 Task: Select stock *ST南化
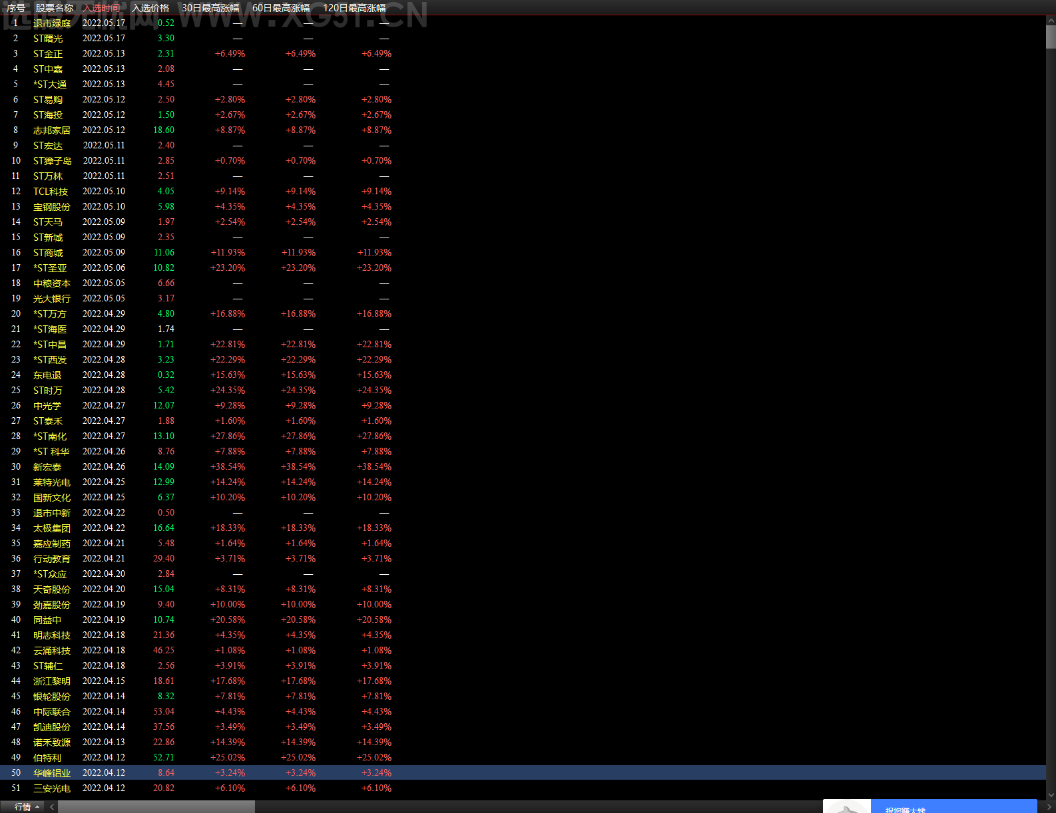tap(50, 436)
